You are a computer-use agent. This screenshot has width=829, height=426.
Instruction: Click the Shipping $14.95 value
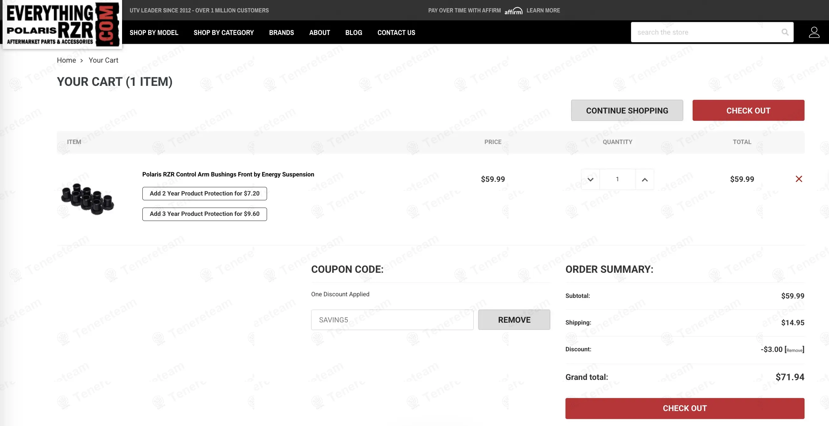pyautogui.click(x=793, y=323)
